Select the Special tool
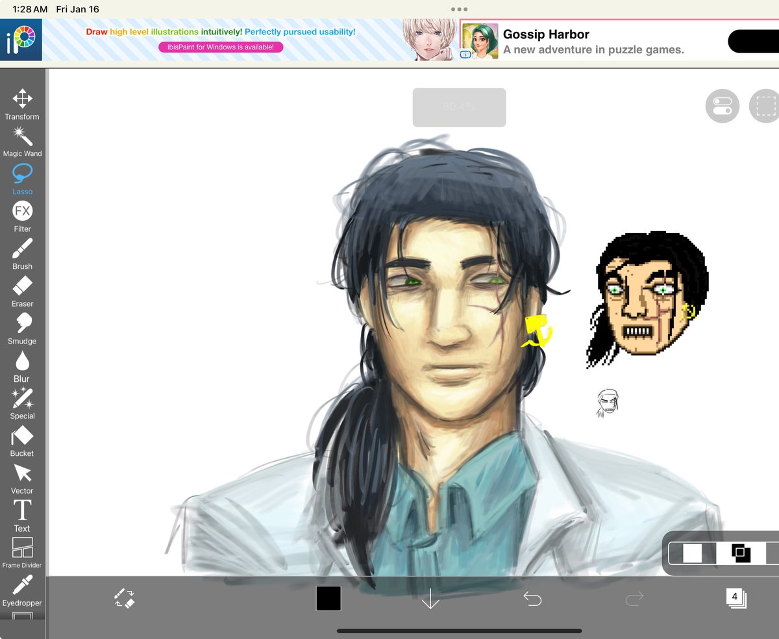Viewport: 779px width, 639px height. [22, 403]
